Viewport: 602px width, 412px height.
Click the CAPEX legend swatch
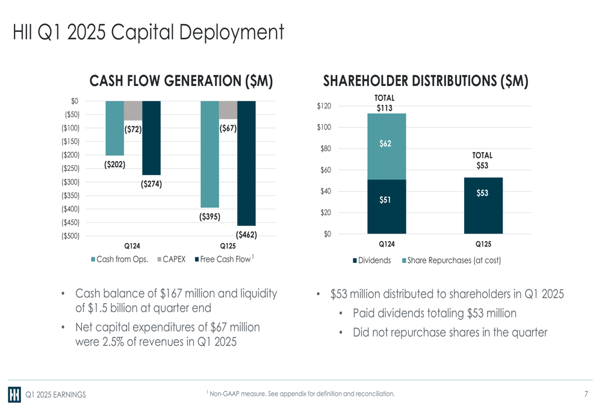(160, 260)
